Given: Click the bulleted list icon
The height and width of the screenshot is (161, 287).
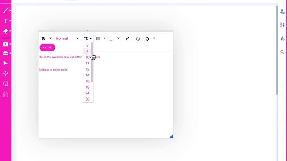Looking at the screenshot, I should [x=98, y=38].
